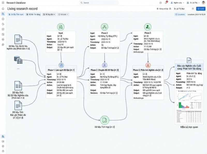Expand the Nghm cứu account dropdown

(x=177, y=3)
